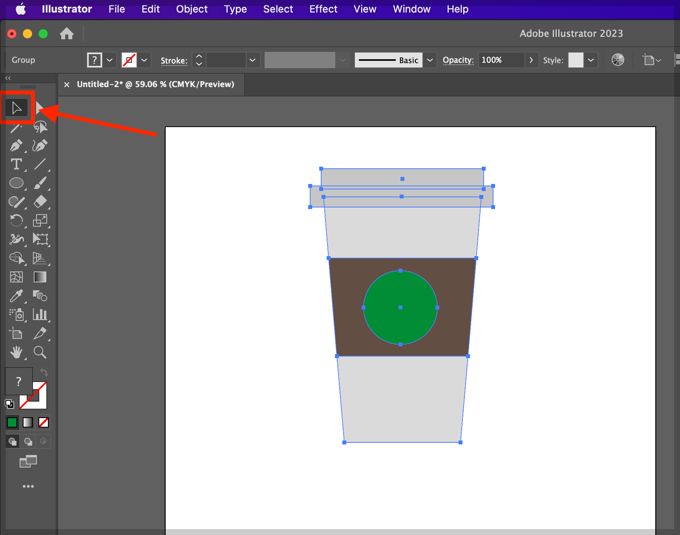Open the Effect menu
Viewport: 680px width, 535px height.
click(323, 9)
